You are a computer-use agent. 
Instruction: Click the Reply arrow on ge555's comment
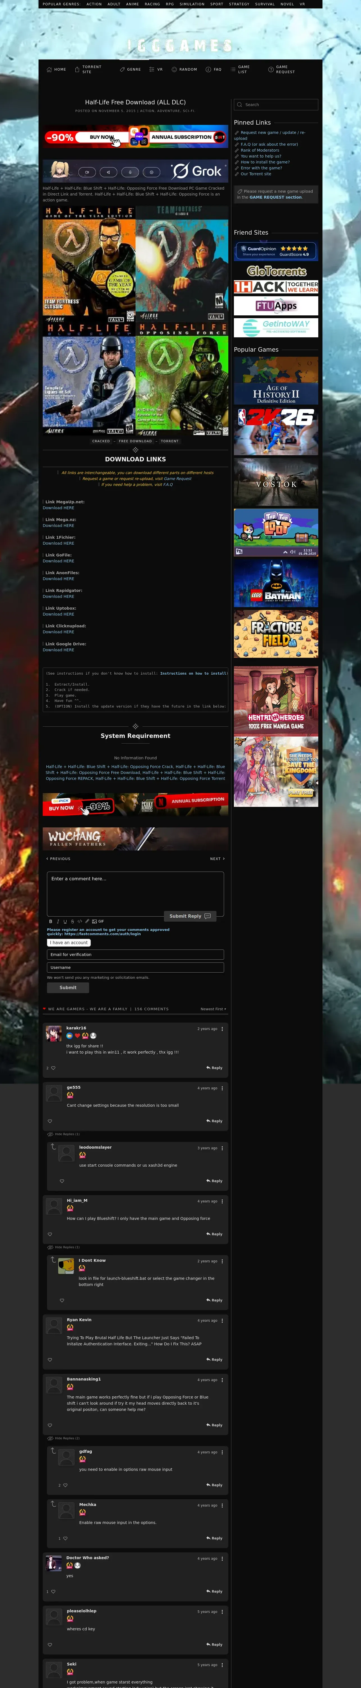(x=214, y=1121)
